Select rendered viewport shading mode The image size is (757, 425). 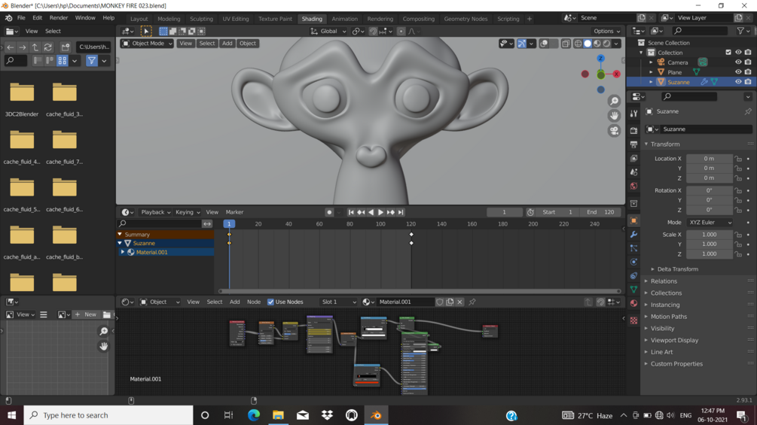pos(607,44)
